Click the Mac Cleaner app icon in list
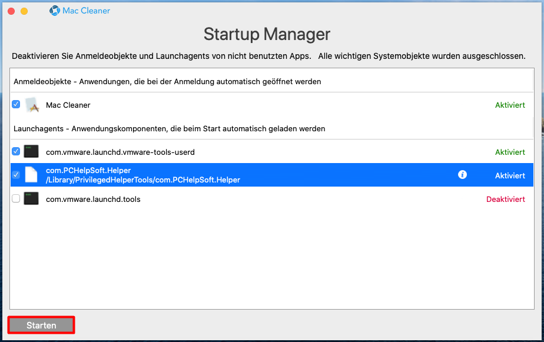 [x=32, y=105]
